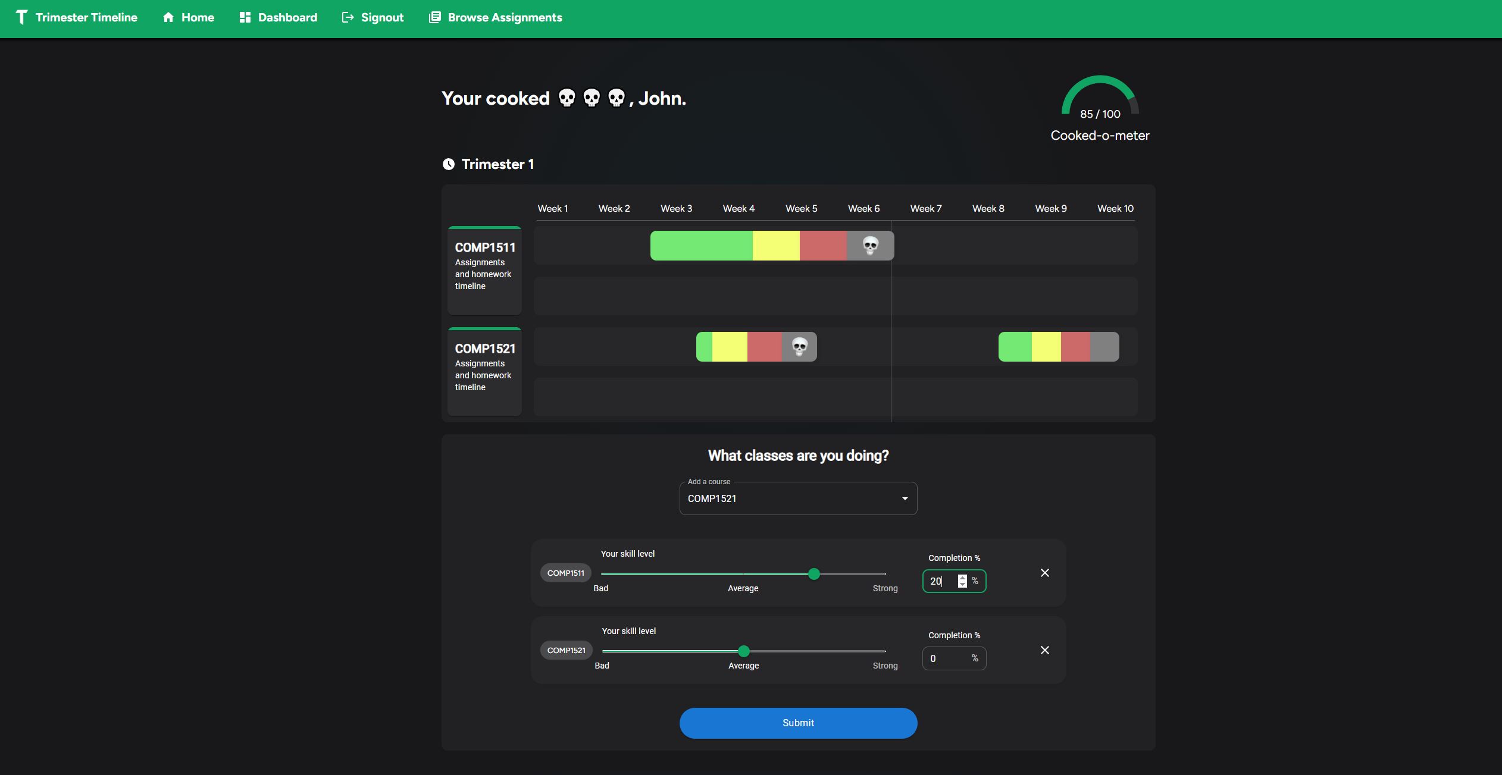
Task: Click the dropdown arrow in course selector
Action: (x=905, y=498)
